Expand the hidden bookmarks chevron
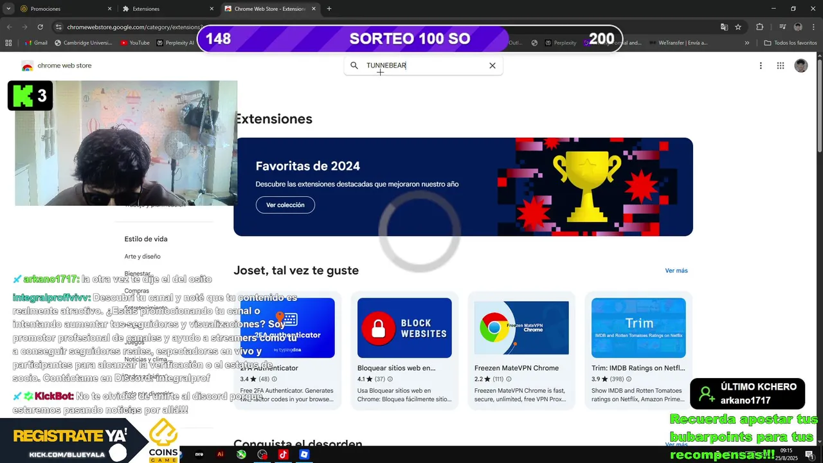The width and height of the screenshot is (823, 463). (x=747, y=43)
